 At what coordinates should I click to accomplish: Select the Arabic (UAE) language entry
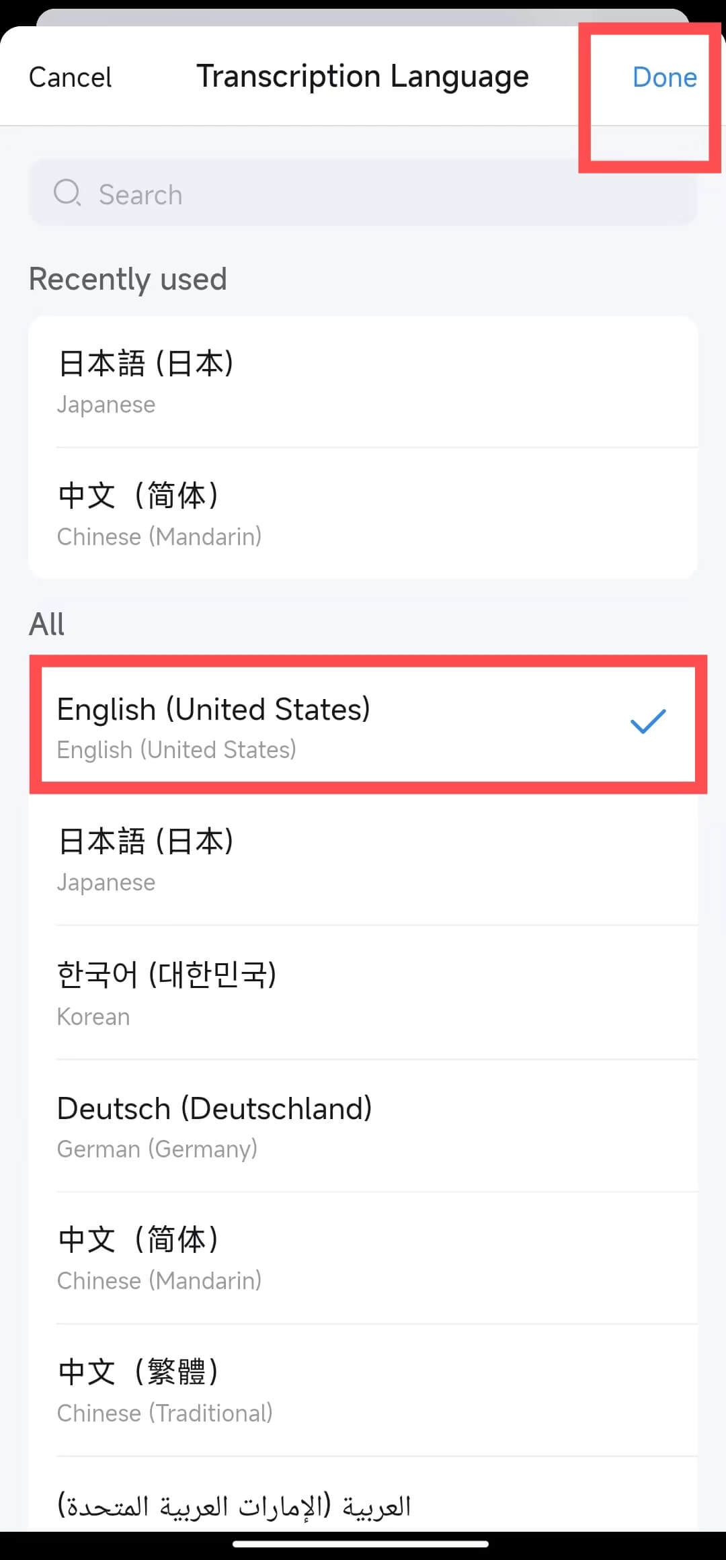363,1495
